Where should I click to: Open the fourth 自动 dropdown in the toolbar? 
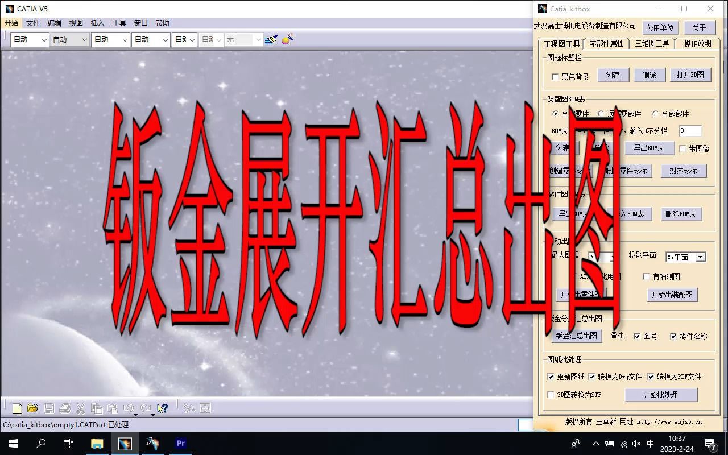pyautogui.click(x=151, y=39)
